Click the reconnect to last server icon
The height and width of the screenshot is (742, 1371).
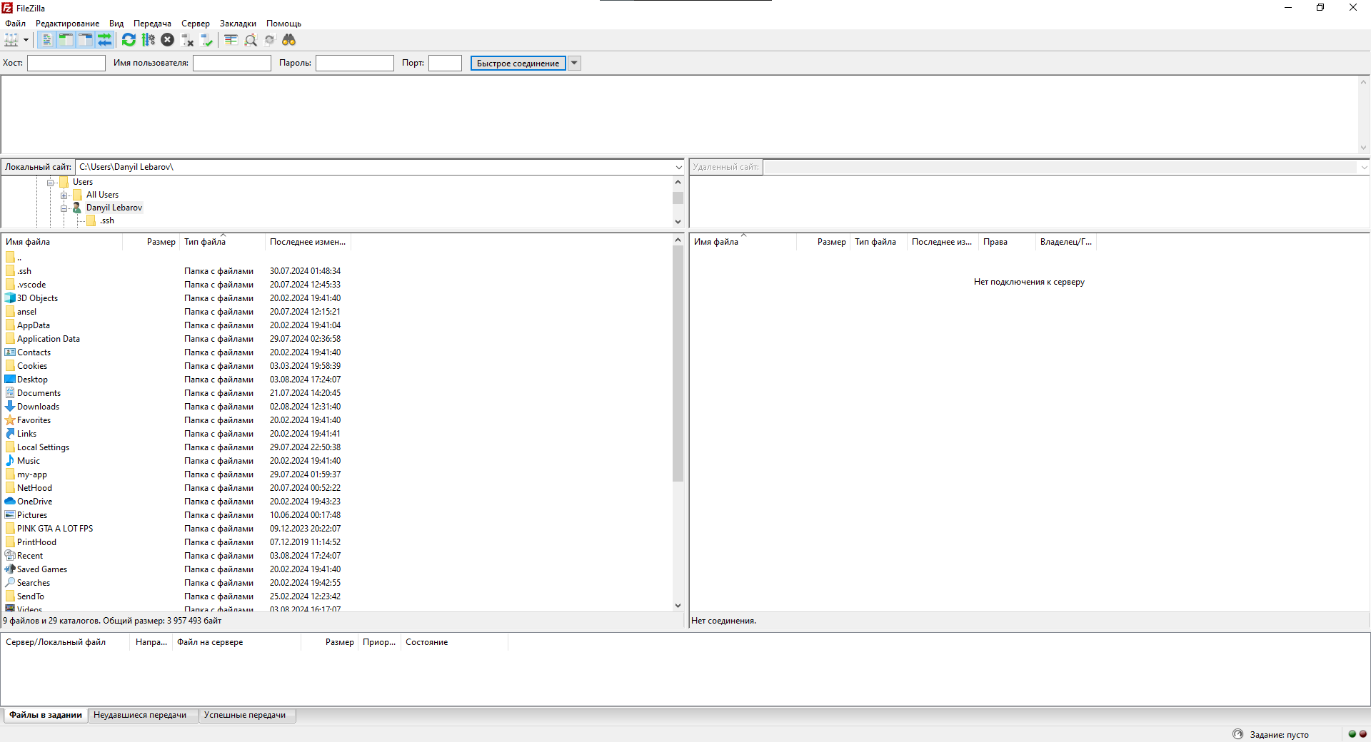206,40
